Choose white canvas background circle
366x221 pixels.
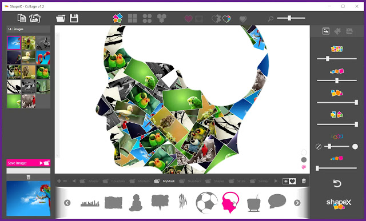304,152
